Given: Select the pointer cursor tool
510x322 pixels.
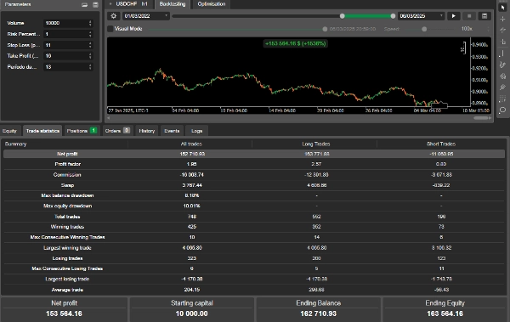Looking at the screenshot, I should 502,7.
